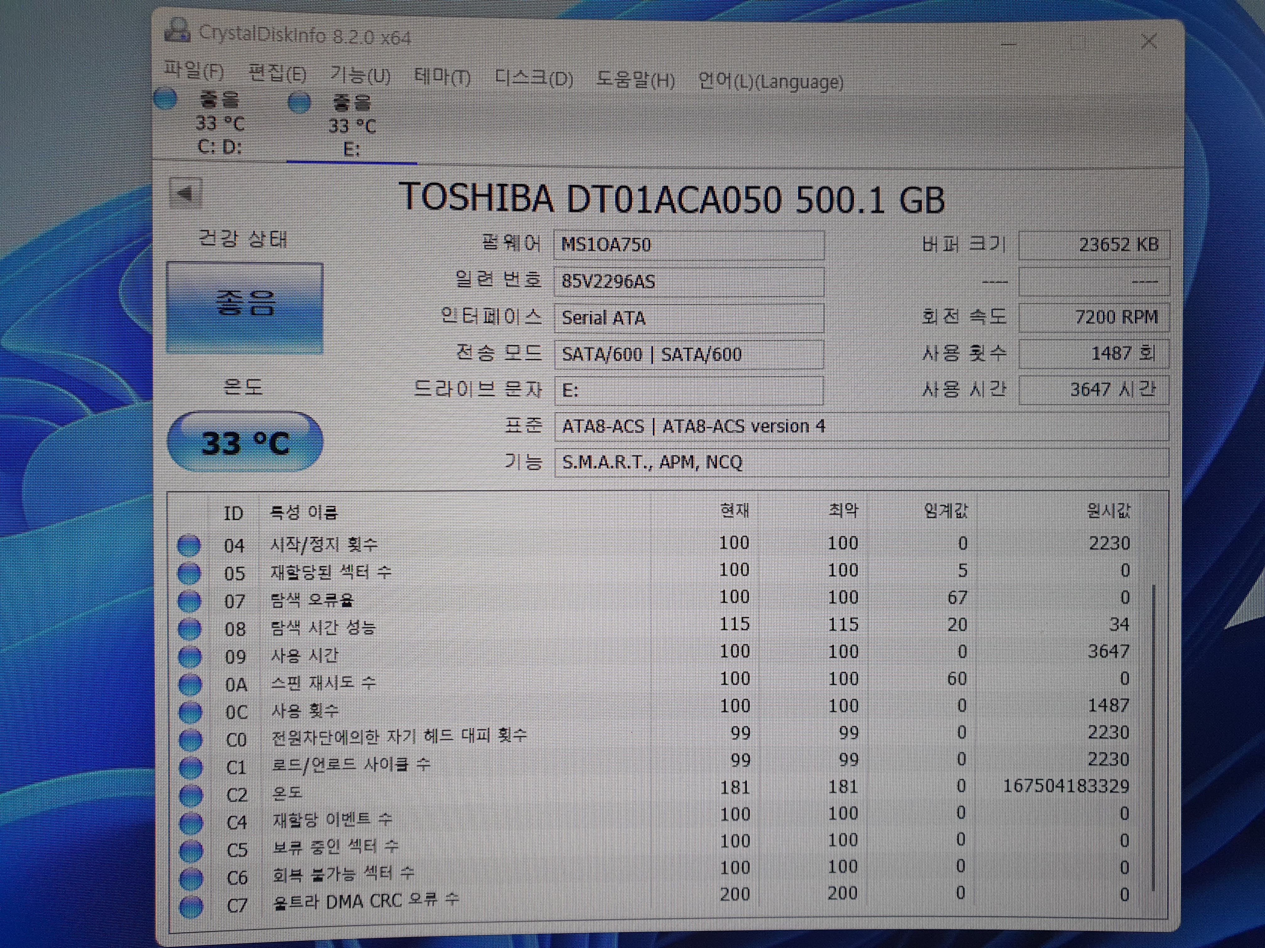Click the ID column header
Image resolution: width=1265 pixels, height=948 pixels.
233,514
